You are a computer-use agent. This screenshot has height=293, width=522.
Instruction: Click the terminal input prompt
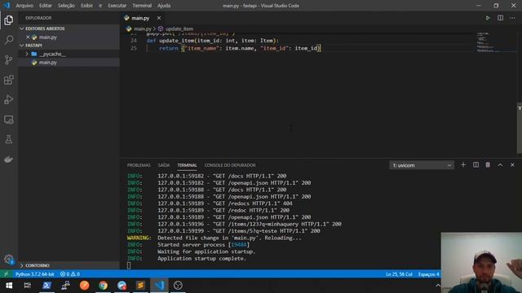coord(129,265)
